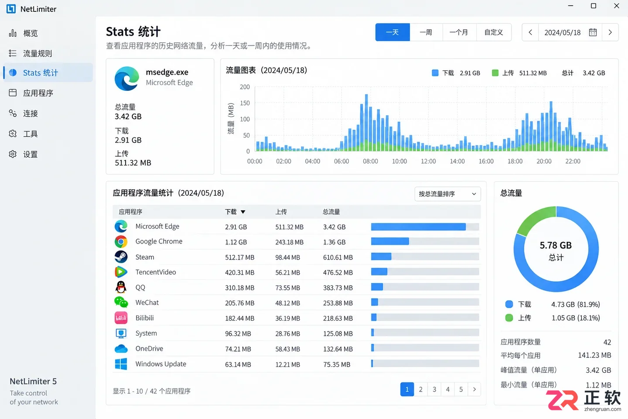Click the calendar icon beside 2024/05/18
The height and width of the screenshot is (419, 628).
click(x=593, y=32)
